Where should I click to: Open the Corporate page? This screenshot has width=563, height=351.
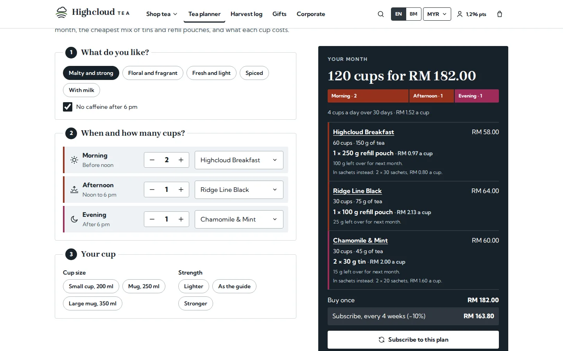311,14
